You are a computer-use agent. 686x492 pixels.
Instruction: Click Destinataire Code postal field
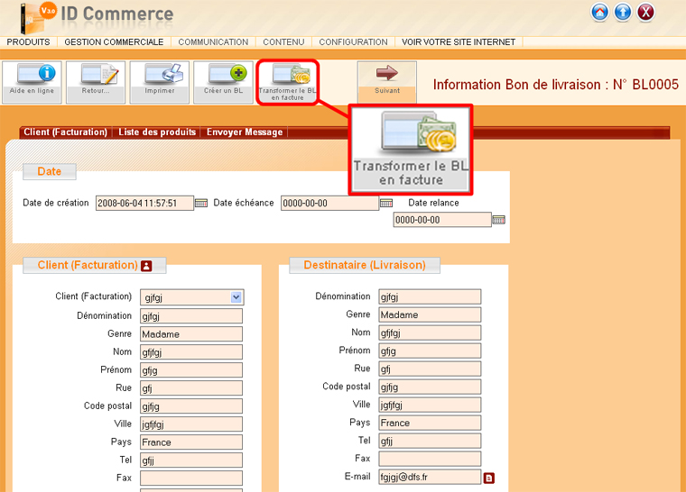430,387
